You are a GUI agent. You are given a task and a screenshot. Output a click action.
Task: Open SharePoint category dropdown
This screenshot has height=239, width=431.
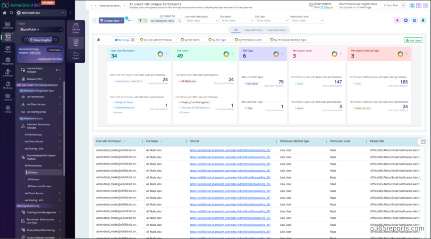point(41,29)
